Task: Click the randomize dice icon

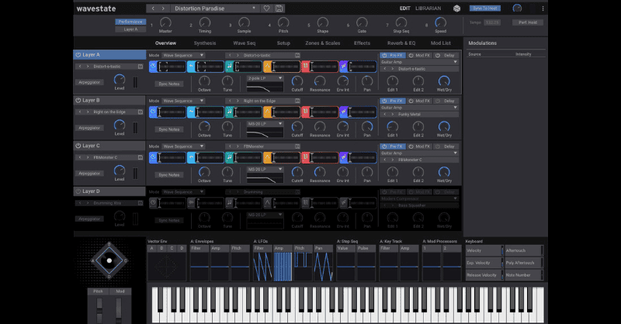Action: click(456, 9)
